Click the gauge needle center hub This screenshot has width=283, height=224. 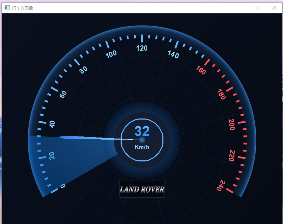[142, 140]
